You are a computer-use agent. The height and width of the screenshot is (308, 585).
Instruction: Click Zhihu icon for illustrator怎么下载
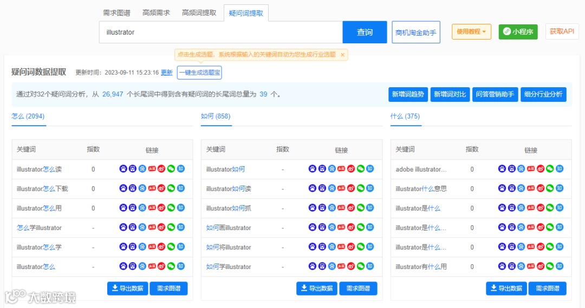point(181,188)
